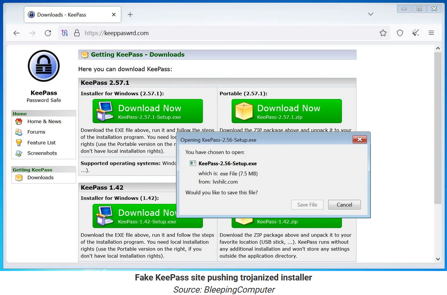Expand the tab list dropdown chevron
The width and height of the screenshot is (447, 295).
[370, 14]
